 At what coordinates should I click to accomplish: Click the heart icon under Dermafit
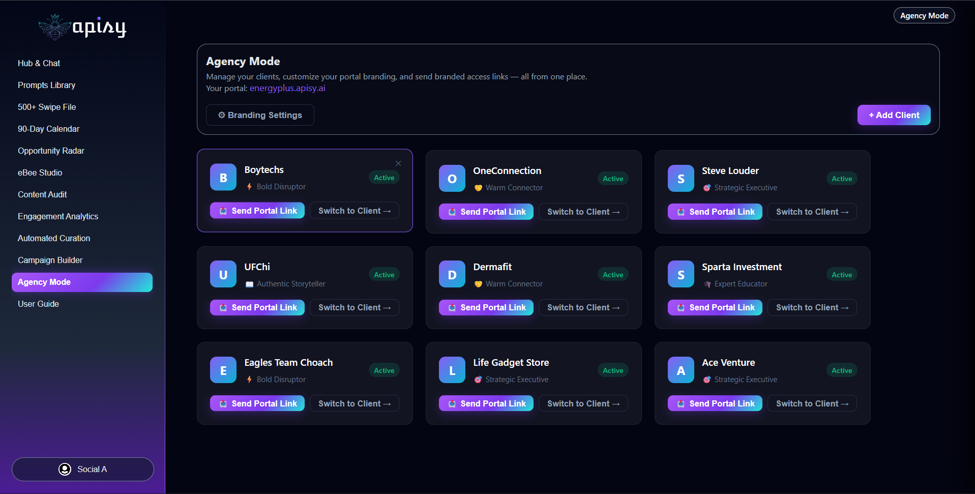[x=478, y=284]
